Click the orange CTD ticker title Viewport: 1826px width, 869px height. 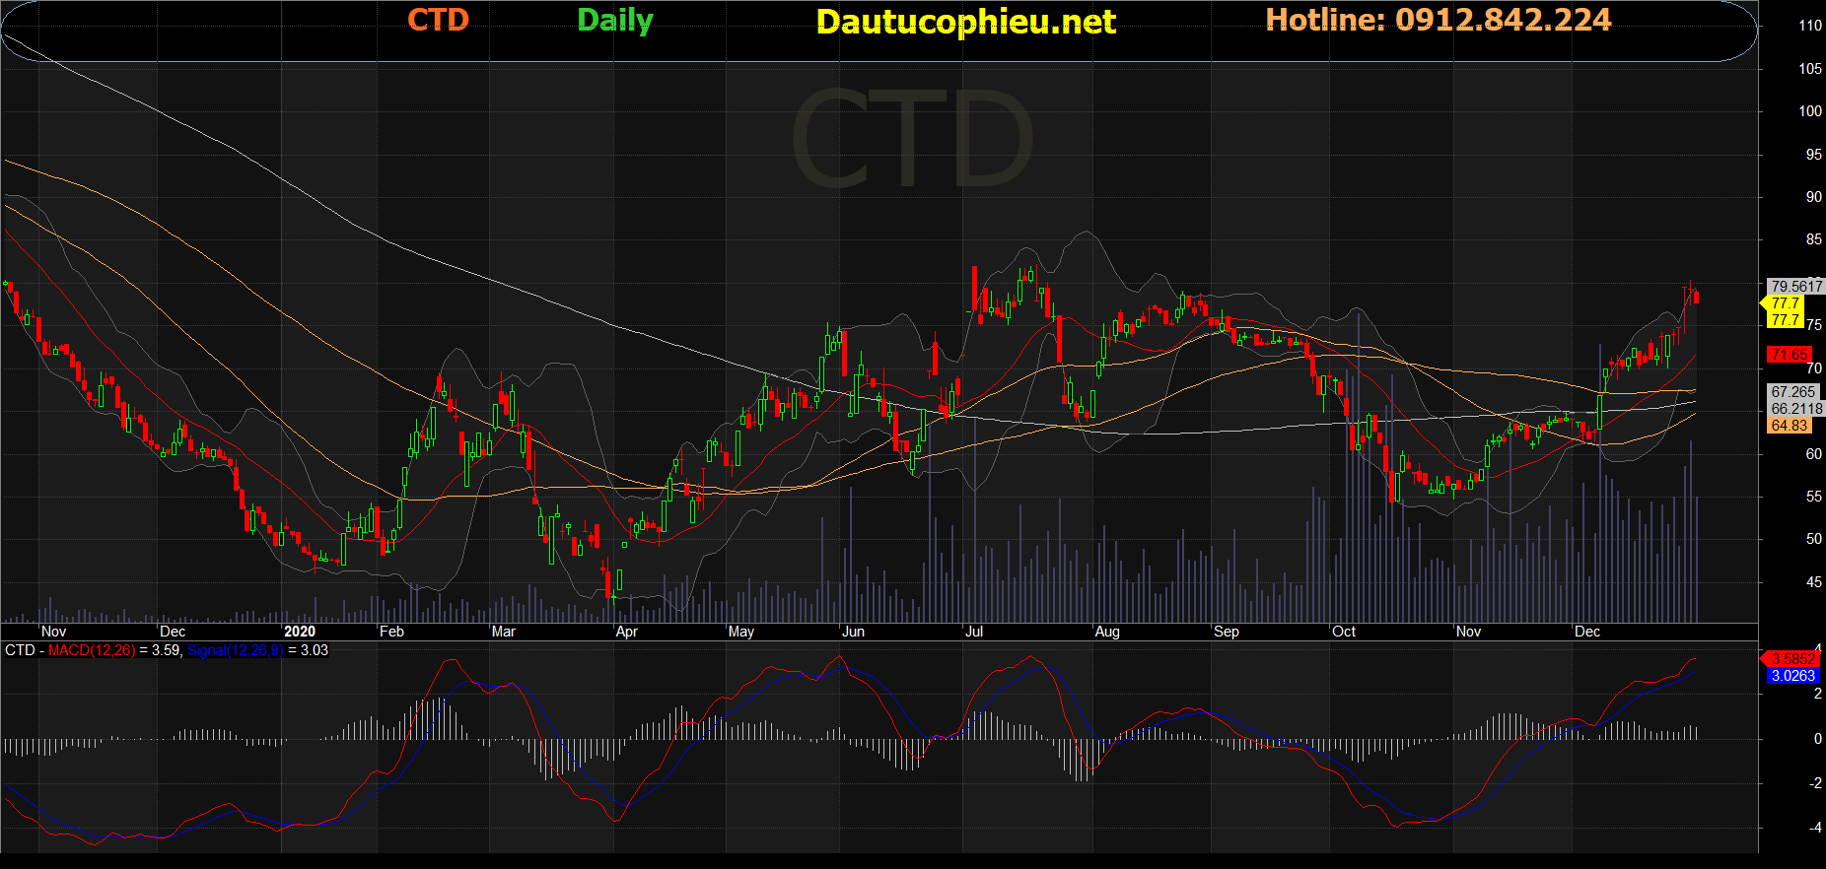(x=438, y=20)
